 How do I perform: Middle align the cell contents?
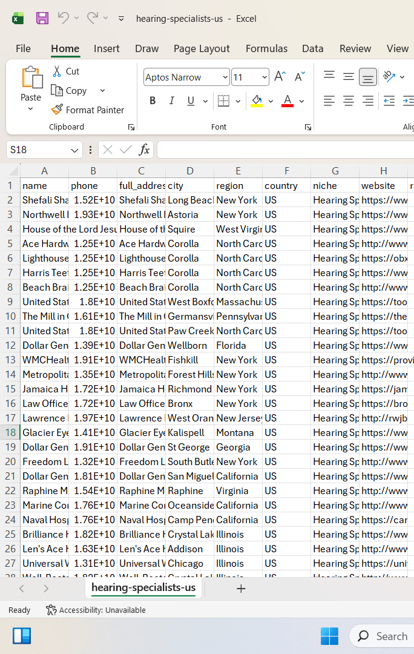point(349,77)
